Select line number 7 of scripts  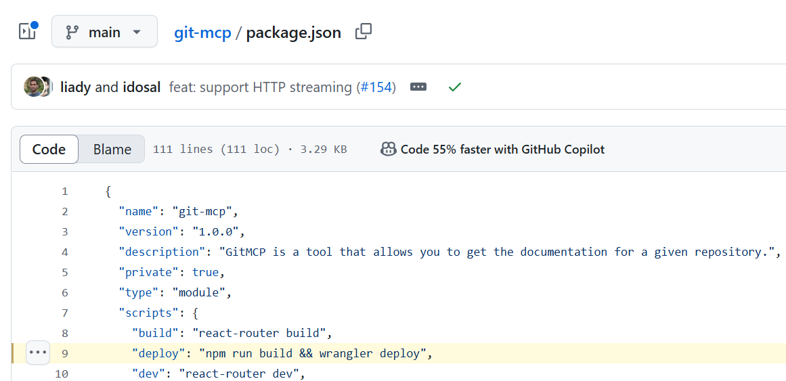click(x=65, y=313)
